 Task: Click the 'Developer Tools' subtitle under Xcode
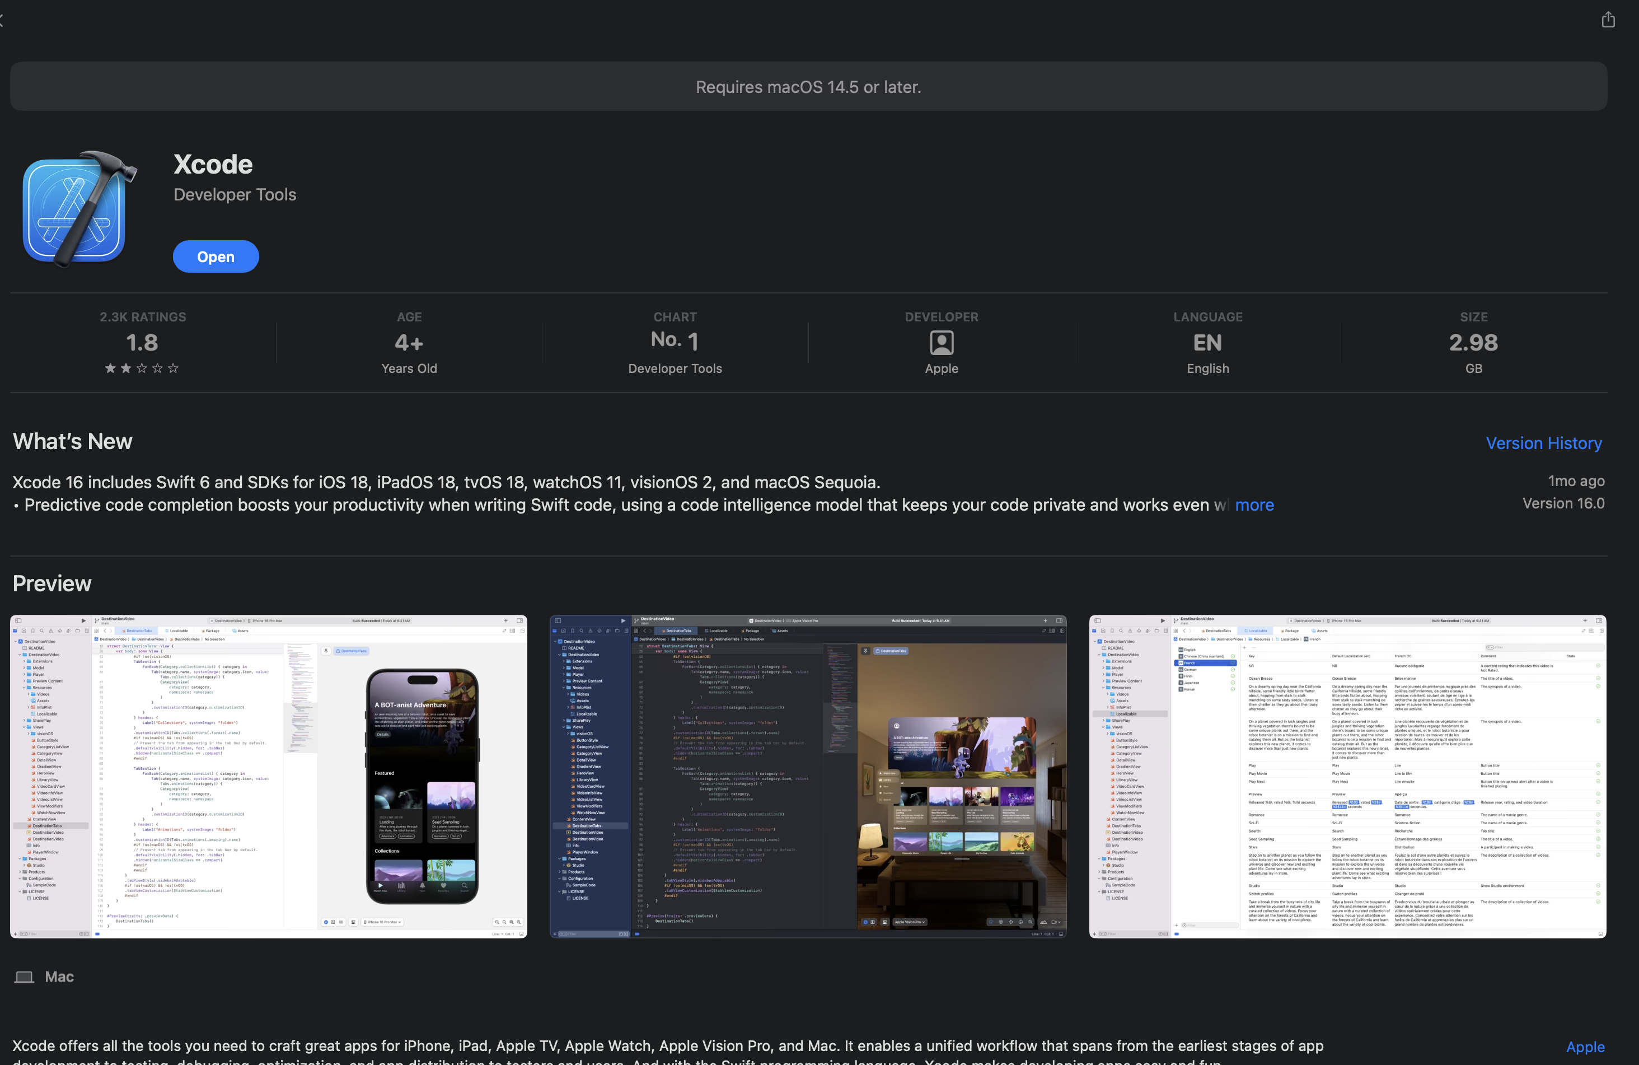pos(235,194)
